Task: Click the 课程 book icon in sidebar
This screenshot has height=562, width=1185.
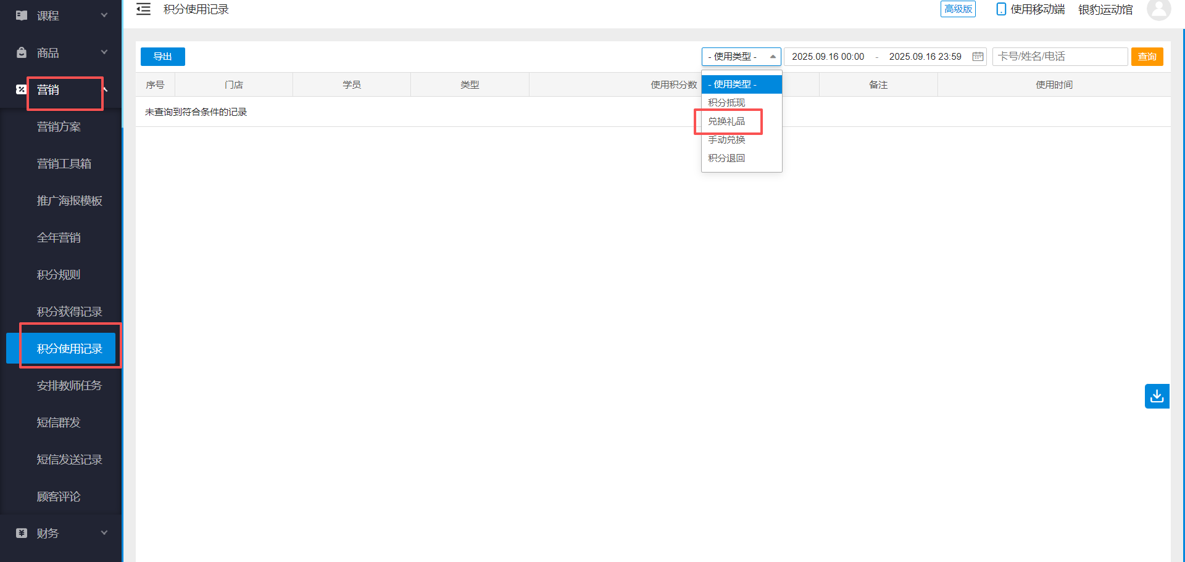Action: 22,15
